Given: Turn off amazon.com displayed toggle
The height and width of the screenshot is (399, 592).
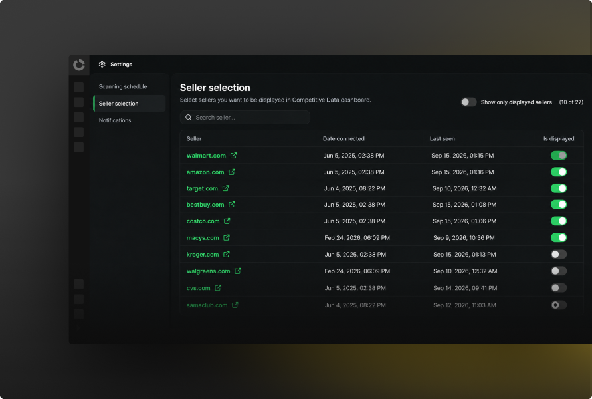Looking at the screenshot, I should click(559, 172).
